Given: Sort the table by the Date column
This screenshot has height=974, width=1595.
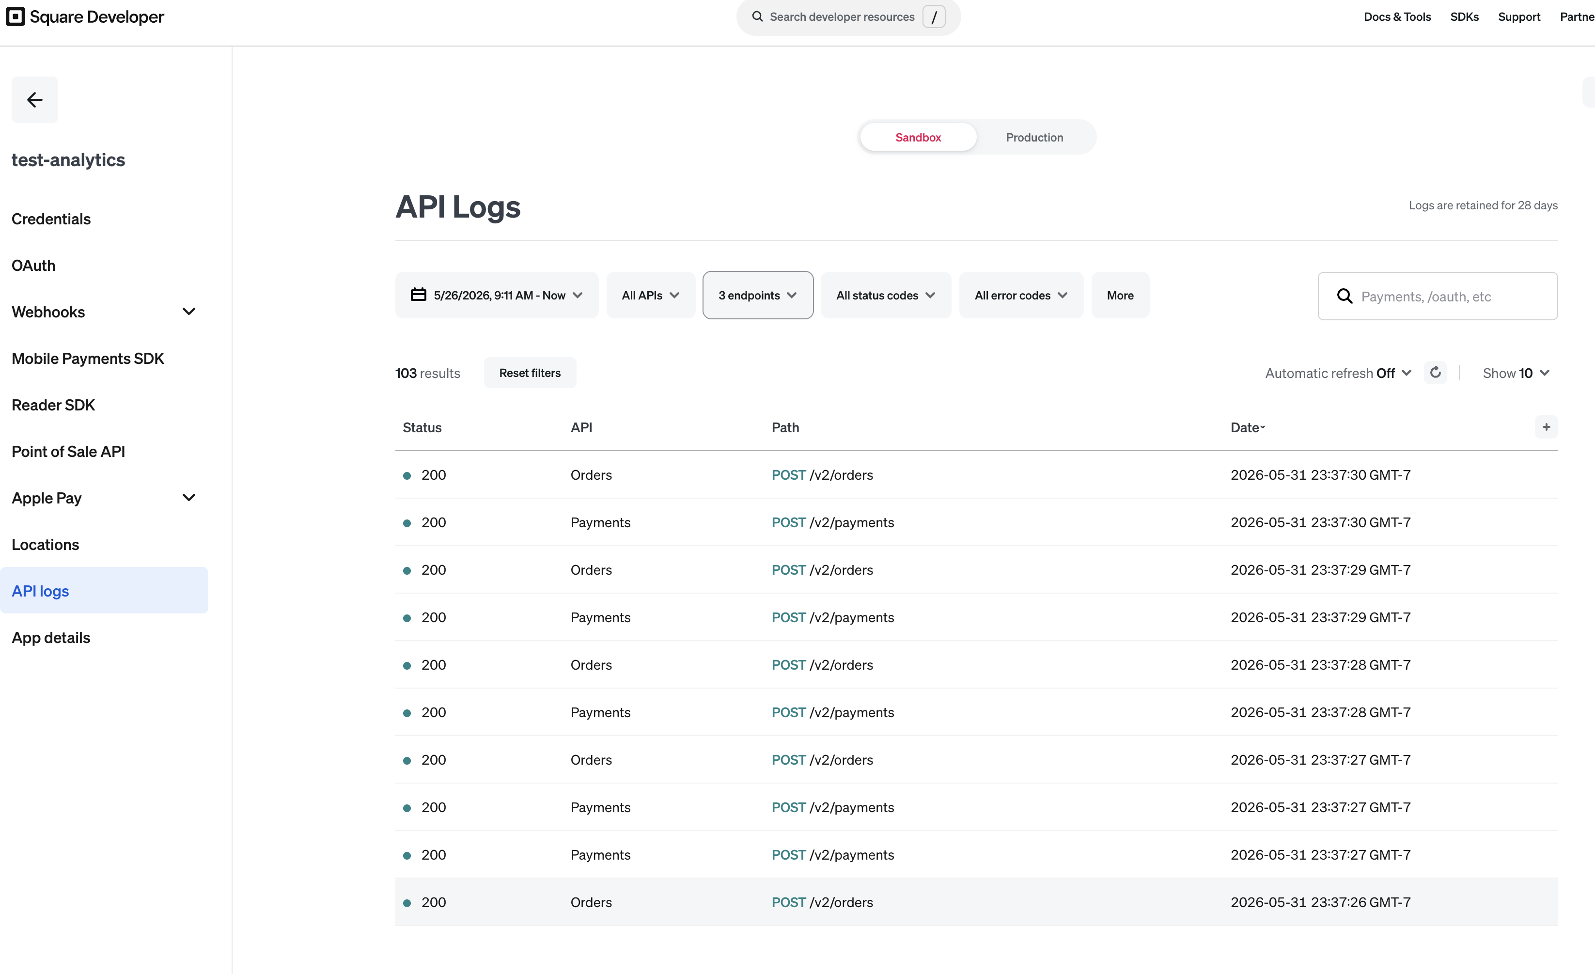Looking at the screenshot, I should click(1248, 427).
